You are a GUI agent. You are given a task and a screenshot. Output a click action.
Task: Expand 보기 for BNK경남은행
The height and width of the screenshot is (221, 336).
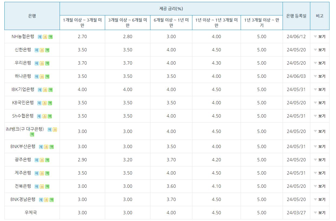click(320, 199)
